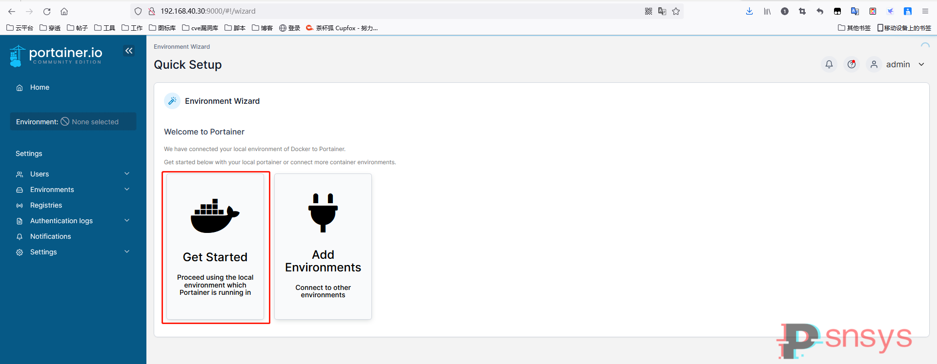Open the browser downloads icon
937x364 pixels.
point(750,11)
